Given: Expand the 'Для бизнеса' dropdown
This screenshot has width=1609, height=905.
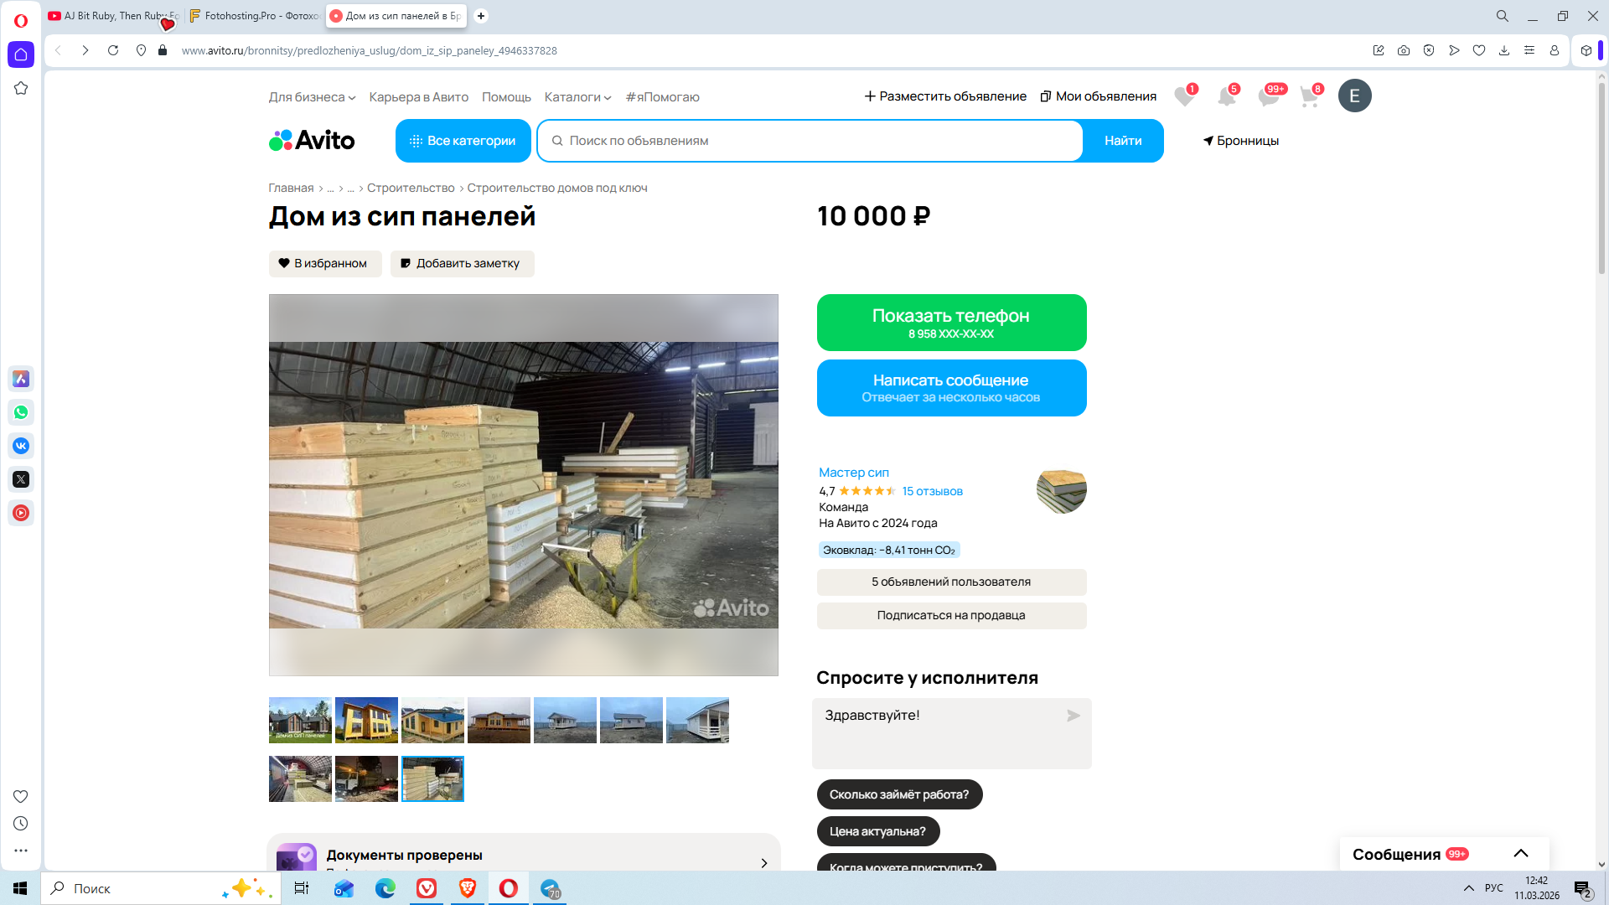Looking at the screenshot, I should [312, 97].
